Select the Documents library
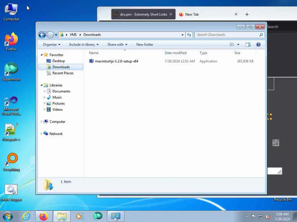 [x=61, y=91]
